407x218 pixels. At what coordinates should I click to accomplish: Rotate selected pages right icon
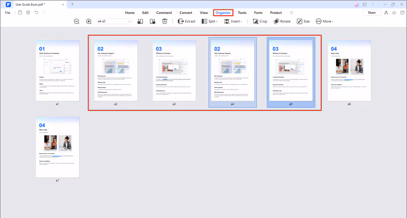click(x=152, y=22)
